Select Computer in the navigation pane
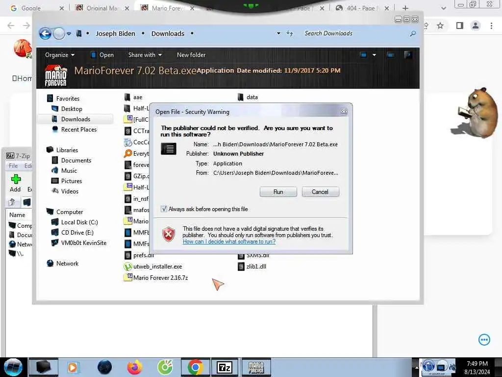Image resolution: width=502 pixels, height=377 pixels. pyautogui.click(x=70, y=212)
